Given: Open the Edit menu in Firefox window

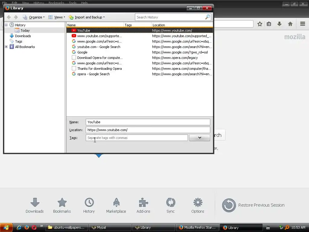Looking at the screenshot, I should point(14,3).
